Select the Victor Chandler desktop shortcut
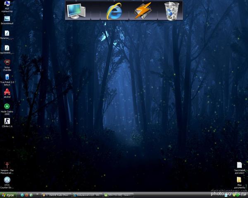 click(7, 65)
